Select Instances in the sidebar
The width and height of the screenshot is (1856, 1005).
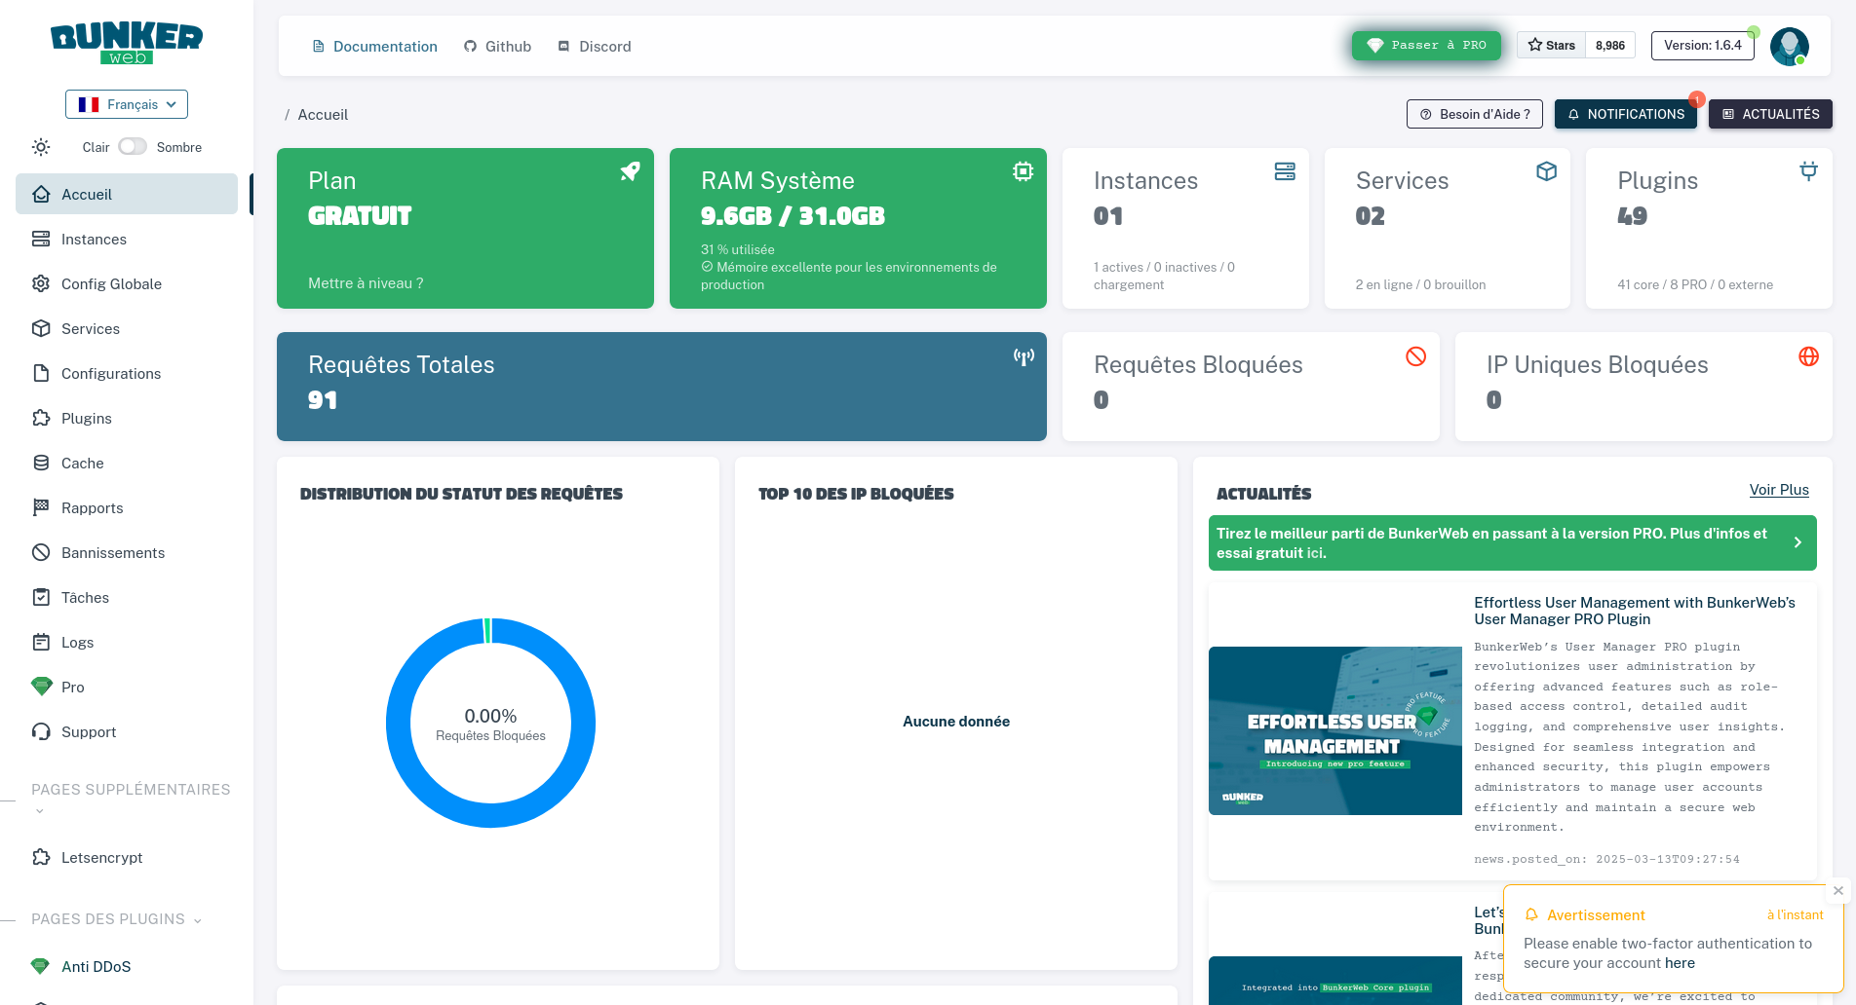(x=94, y=239)
